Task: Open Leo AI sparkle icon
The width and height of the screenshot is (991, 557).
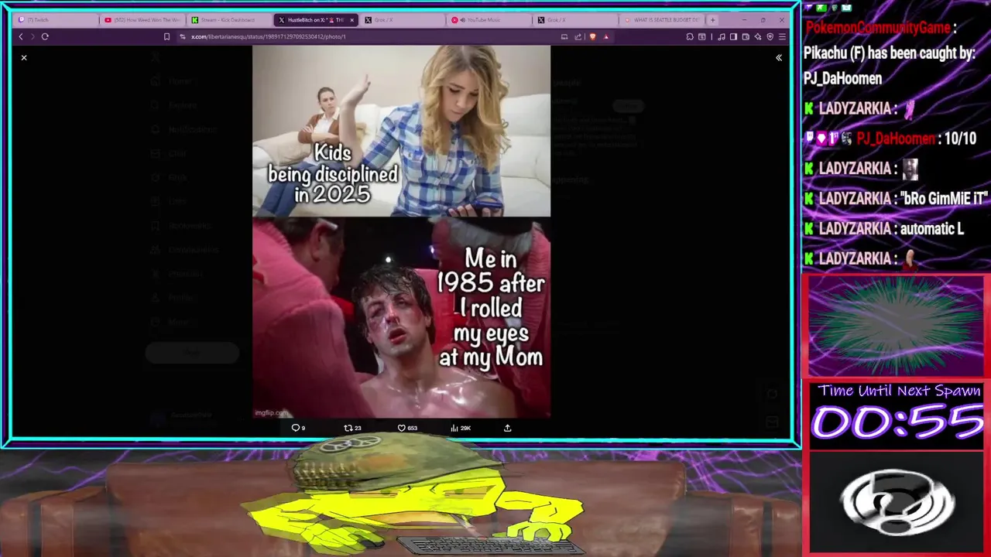Action: click(x=758, y=36)
